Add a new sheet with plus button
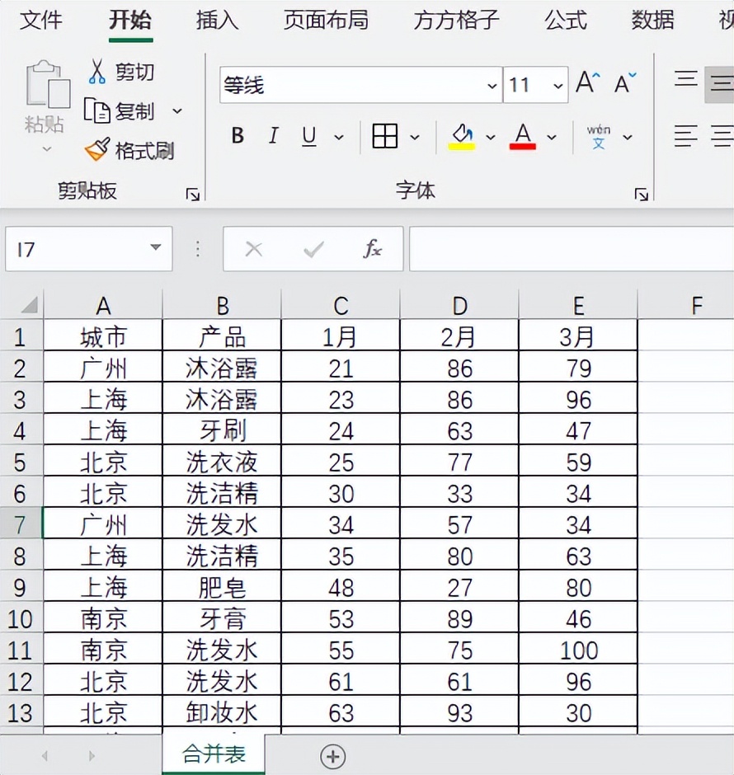Image resolution: width=734 pixels, height=775 pixels. [332, 756]
